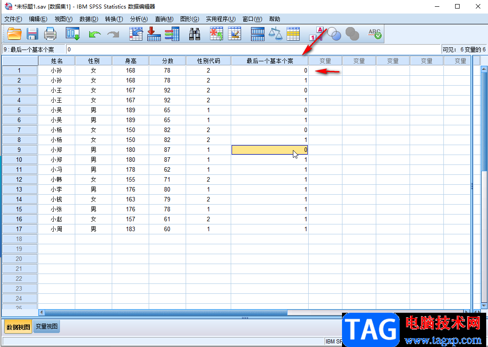
Task: Click the vertical scrollbar up arrow
Action: coord(484,69)
